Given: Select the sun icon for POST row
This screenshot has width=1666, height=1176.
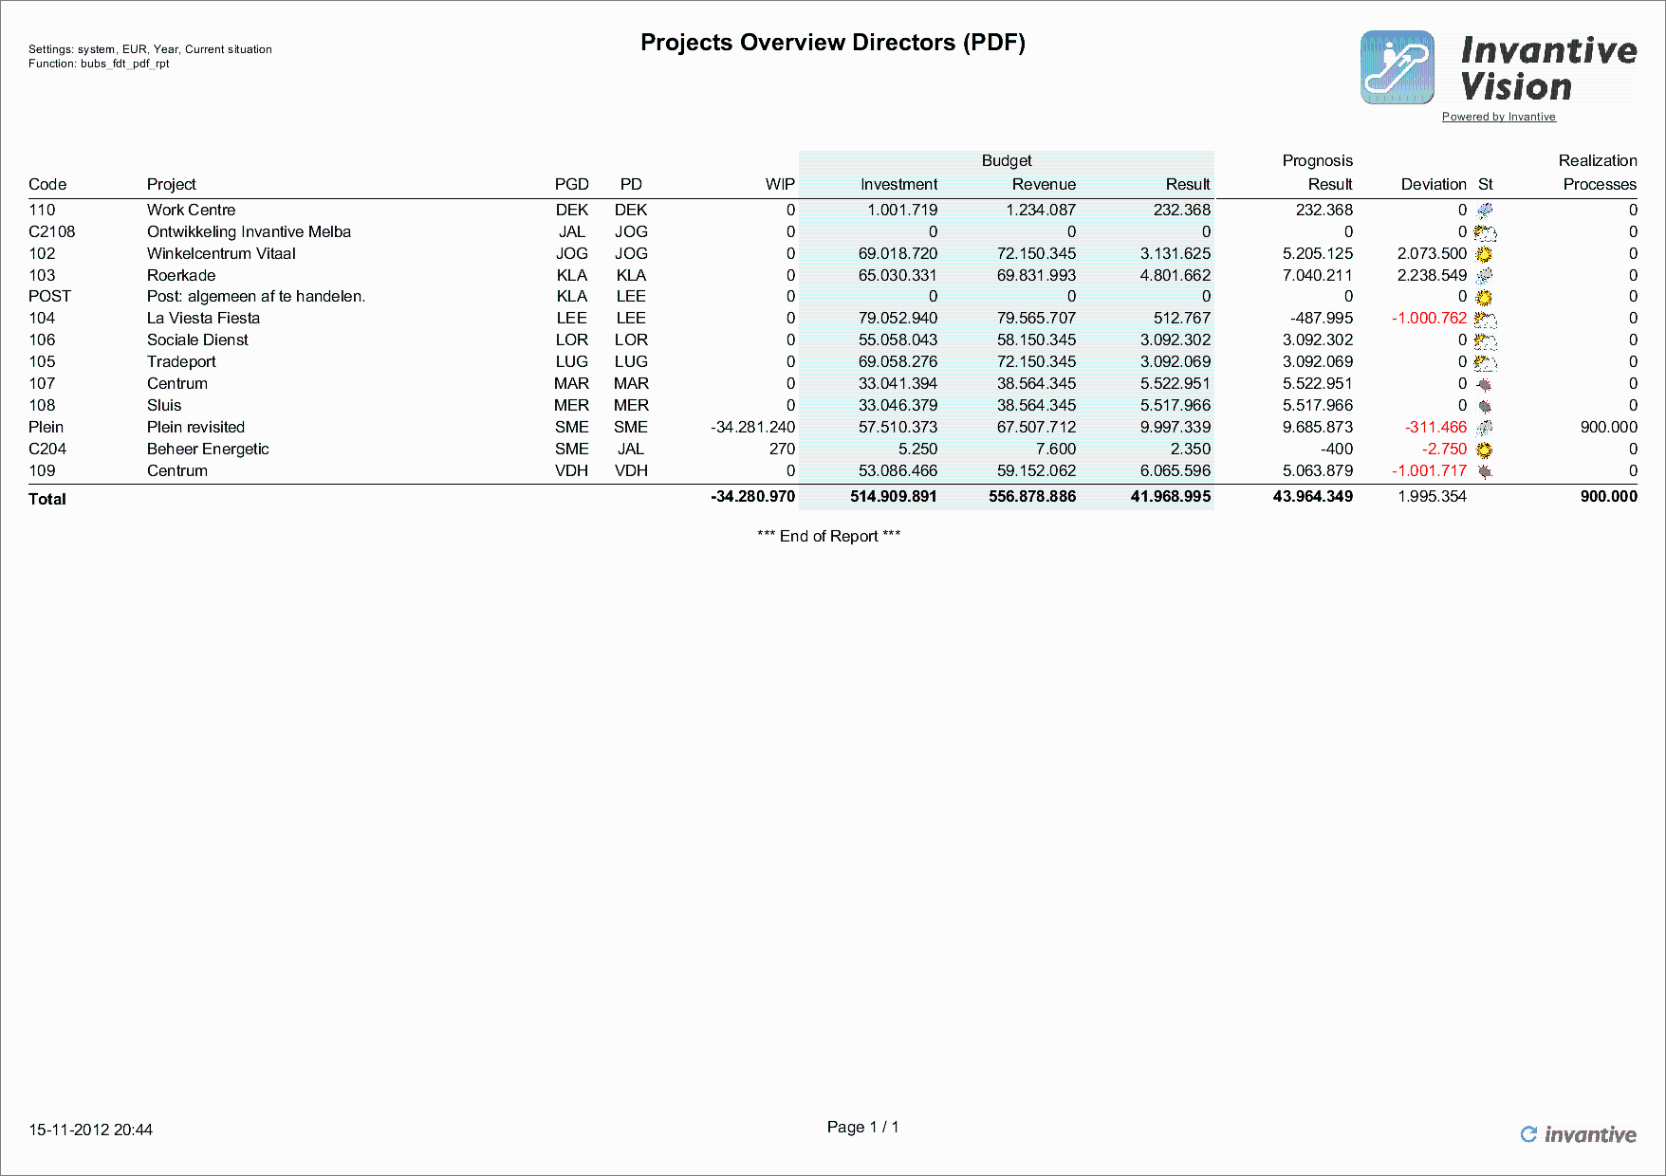Looking at the screenshot, I should click(1485, 296).
